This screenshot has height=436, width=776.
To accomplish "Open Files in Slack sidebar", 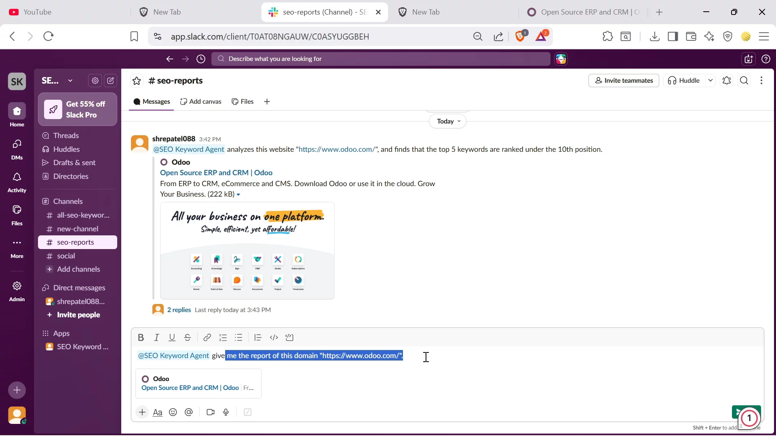I will pos(17,215).
